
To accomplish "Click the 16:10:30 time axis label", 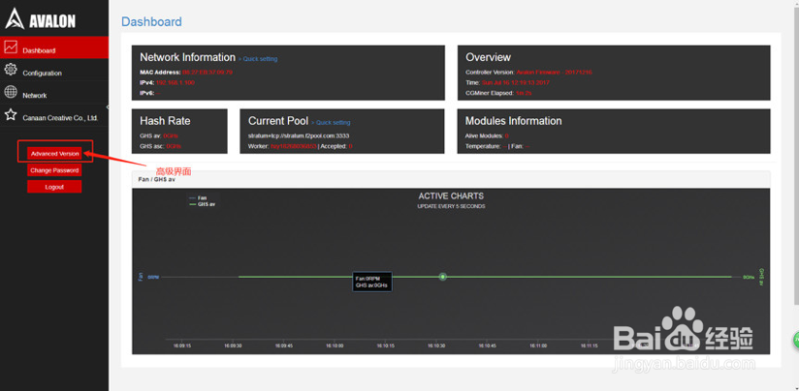I will 435,346.
